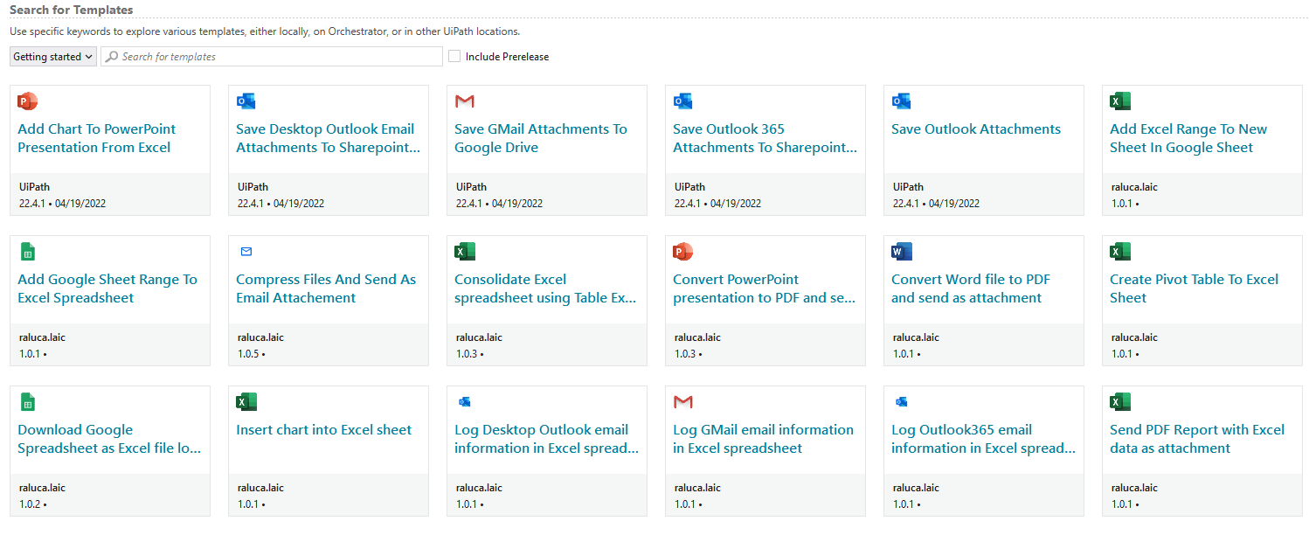The width and height of the screenshot is (1309, 535).
Task: Click Google Sheets icon on Add Google Sheet Range card
Action: [28, 252]
